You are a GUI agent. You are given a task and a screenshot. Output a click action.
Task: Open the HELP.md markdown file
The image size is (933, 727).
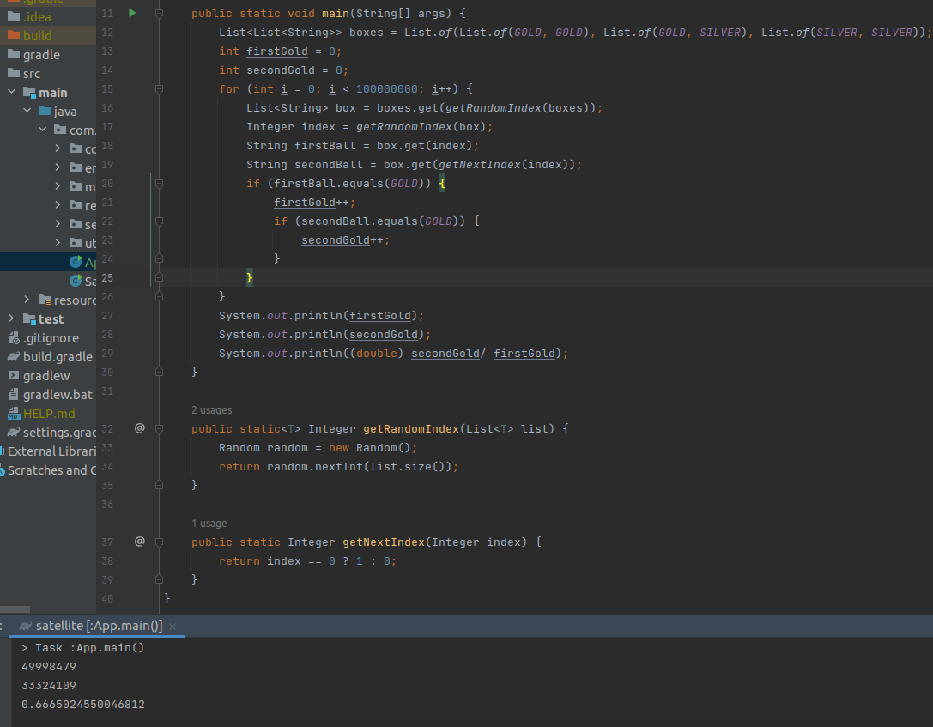(x=49, y=413)
